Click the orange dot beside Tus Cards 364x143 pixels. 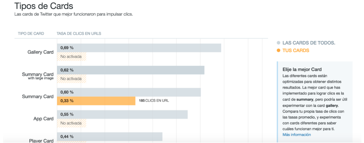pyautogui.click(x=278, y=50)
